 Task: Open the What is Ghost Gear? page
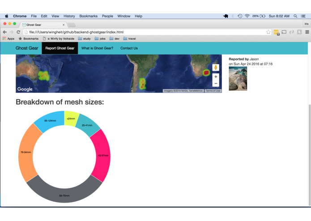click(x=97, y=48)
